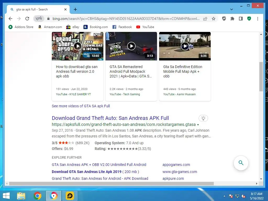Open 'Gta Sa Definitive Edition Mobile' title
This screenshot has height=201, width=268.
[x=183, y=71]
